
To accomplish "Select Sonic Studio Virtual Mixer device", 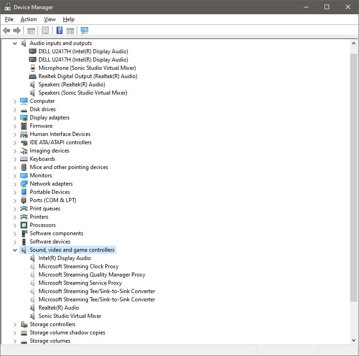I will 70,316.
